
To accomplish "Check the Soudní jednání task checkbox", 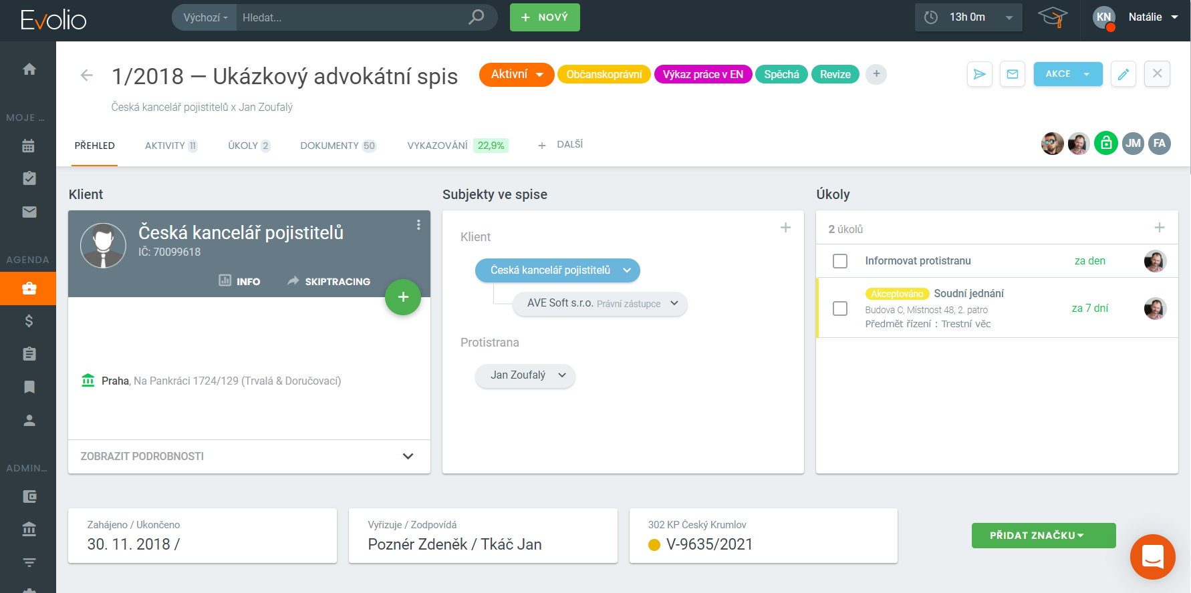I will coord(840,309).
